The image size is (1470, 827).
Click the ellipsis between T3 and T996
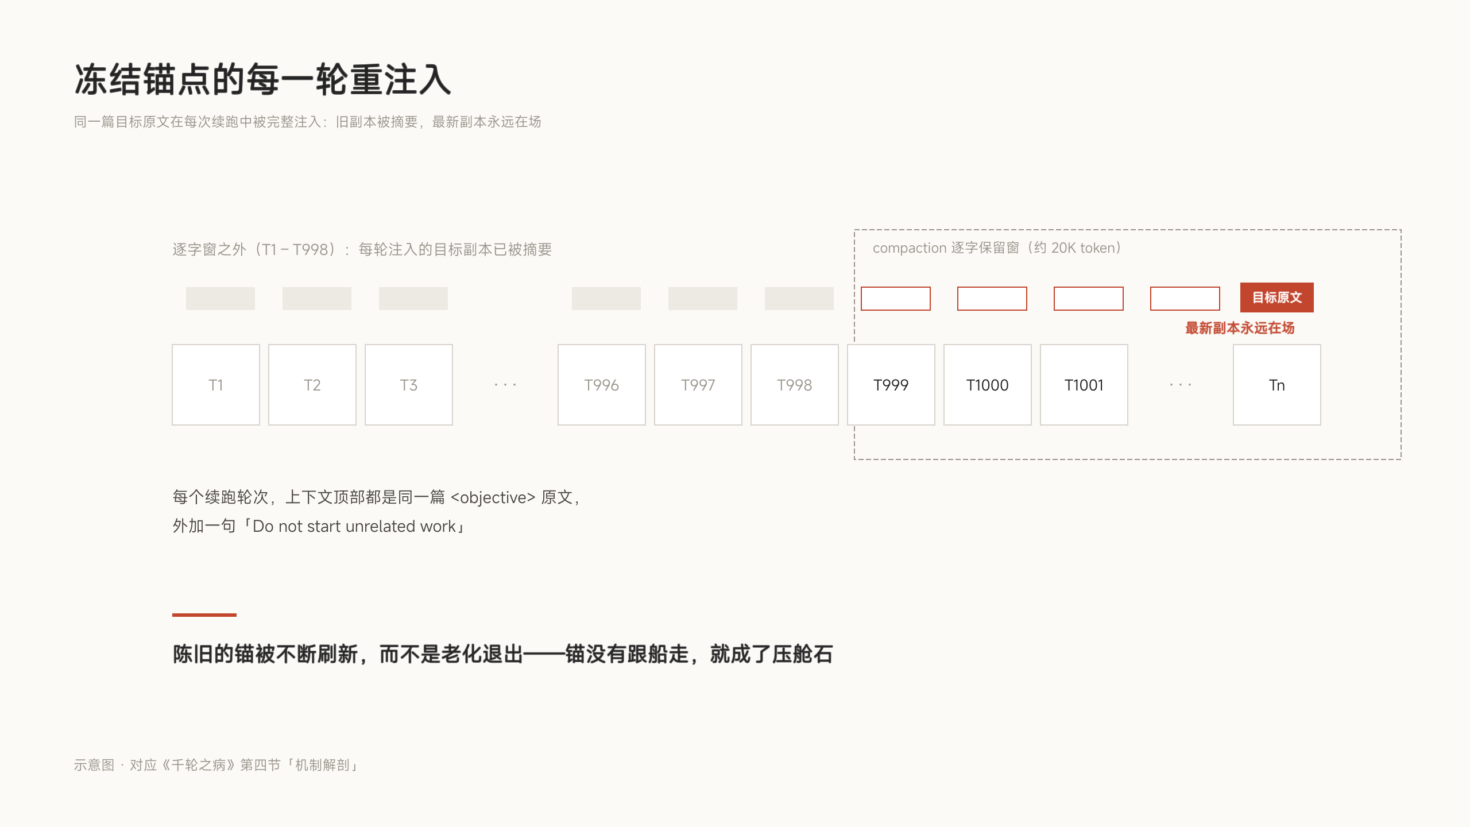[505, 385]
